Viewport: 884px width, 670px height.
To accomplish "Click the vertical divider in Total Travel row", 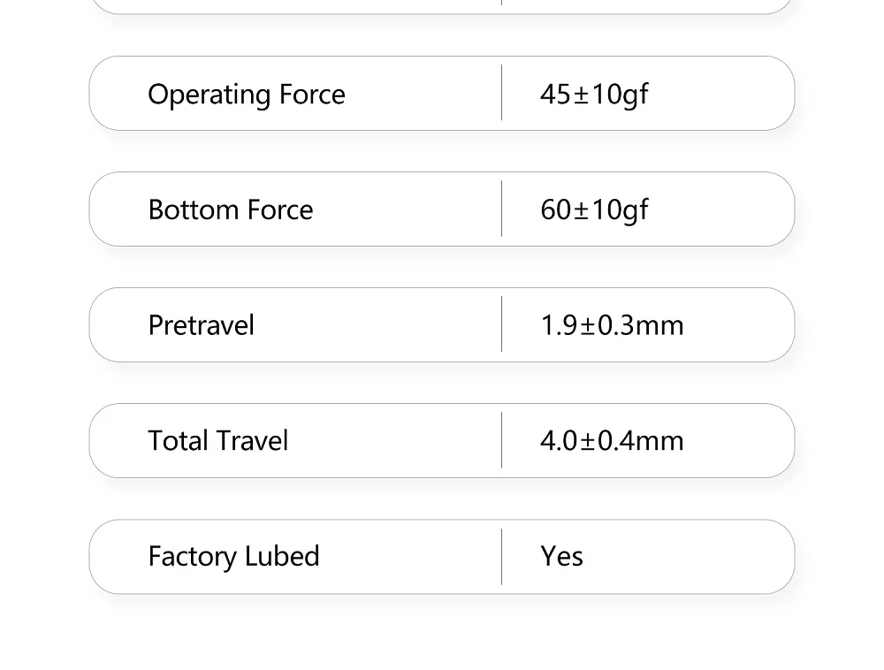I will point(502,440).
